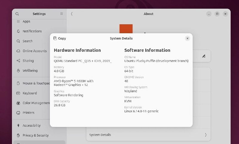239x144 pixels.
Task: Click the GNOME version value 48
Action: point(126,81)
